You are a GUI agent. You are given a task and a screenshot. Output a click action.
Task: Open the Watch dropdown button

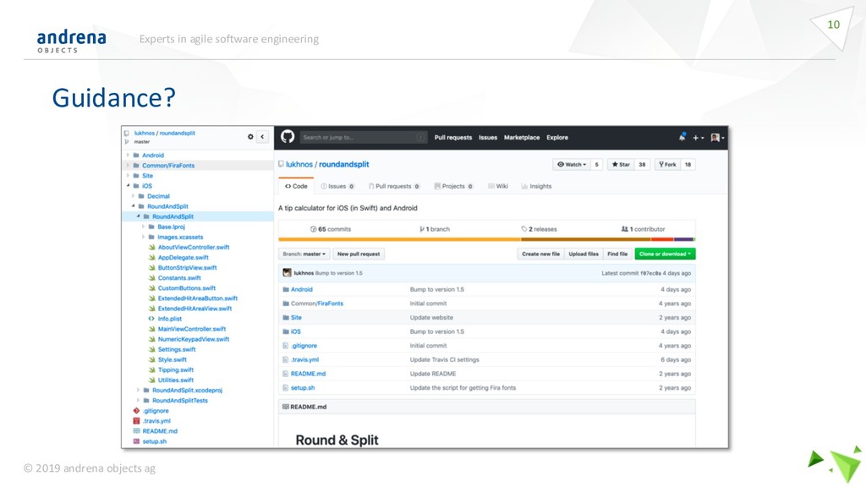coord(572,165)
